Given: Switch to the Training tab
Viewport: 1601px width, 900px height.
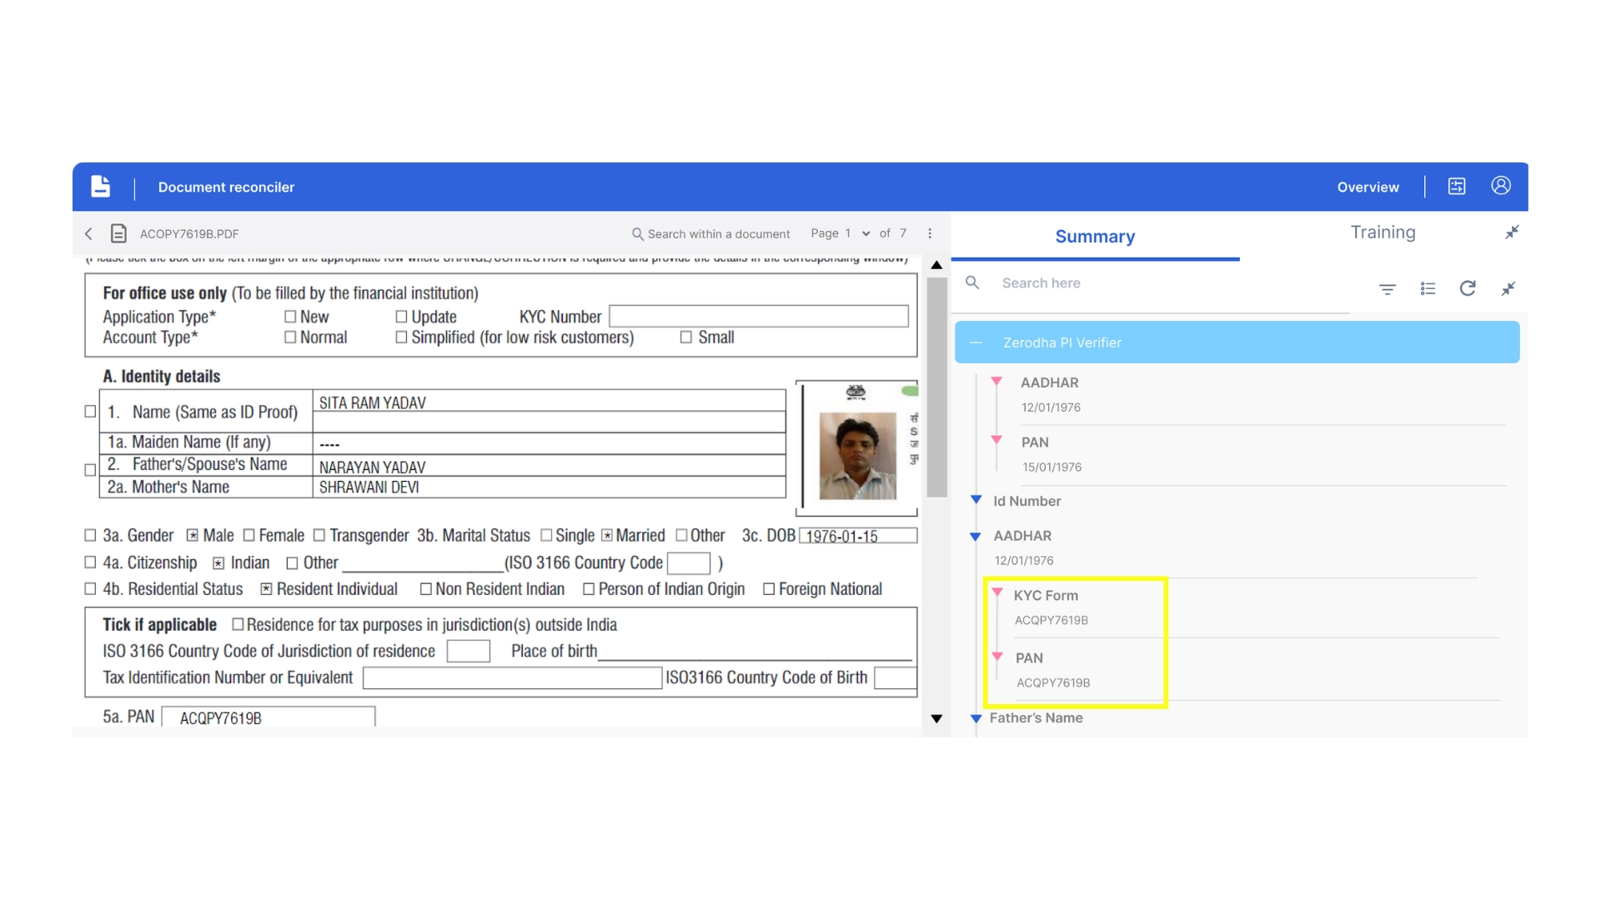Looking at the screenshot, I should (x=1383, y=232).
